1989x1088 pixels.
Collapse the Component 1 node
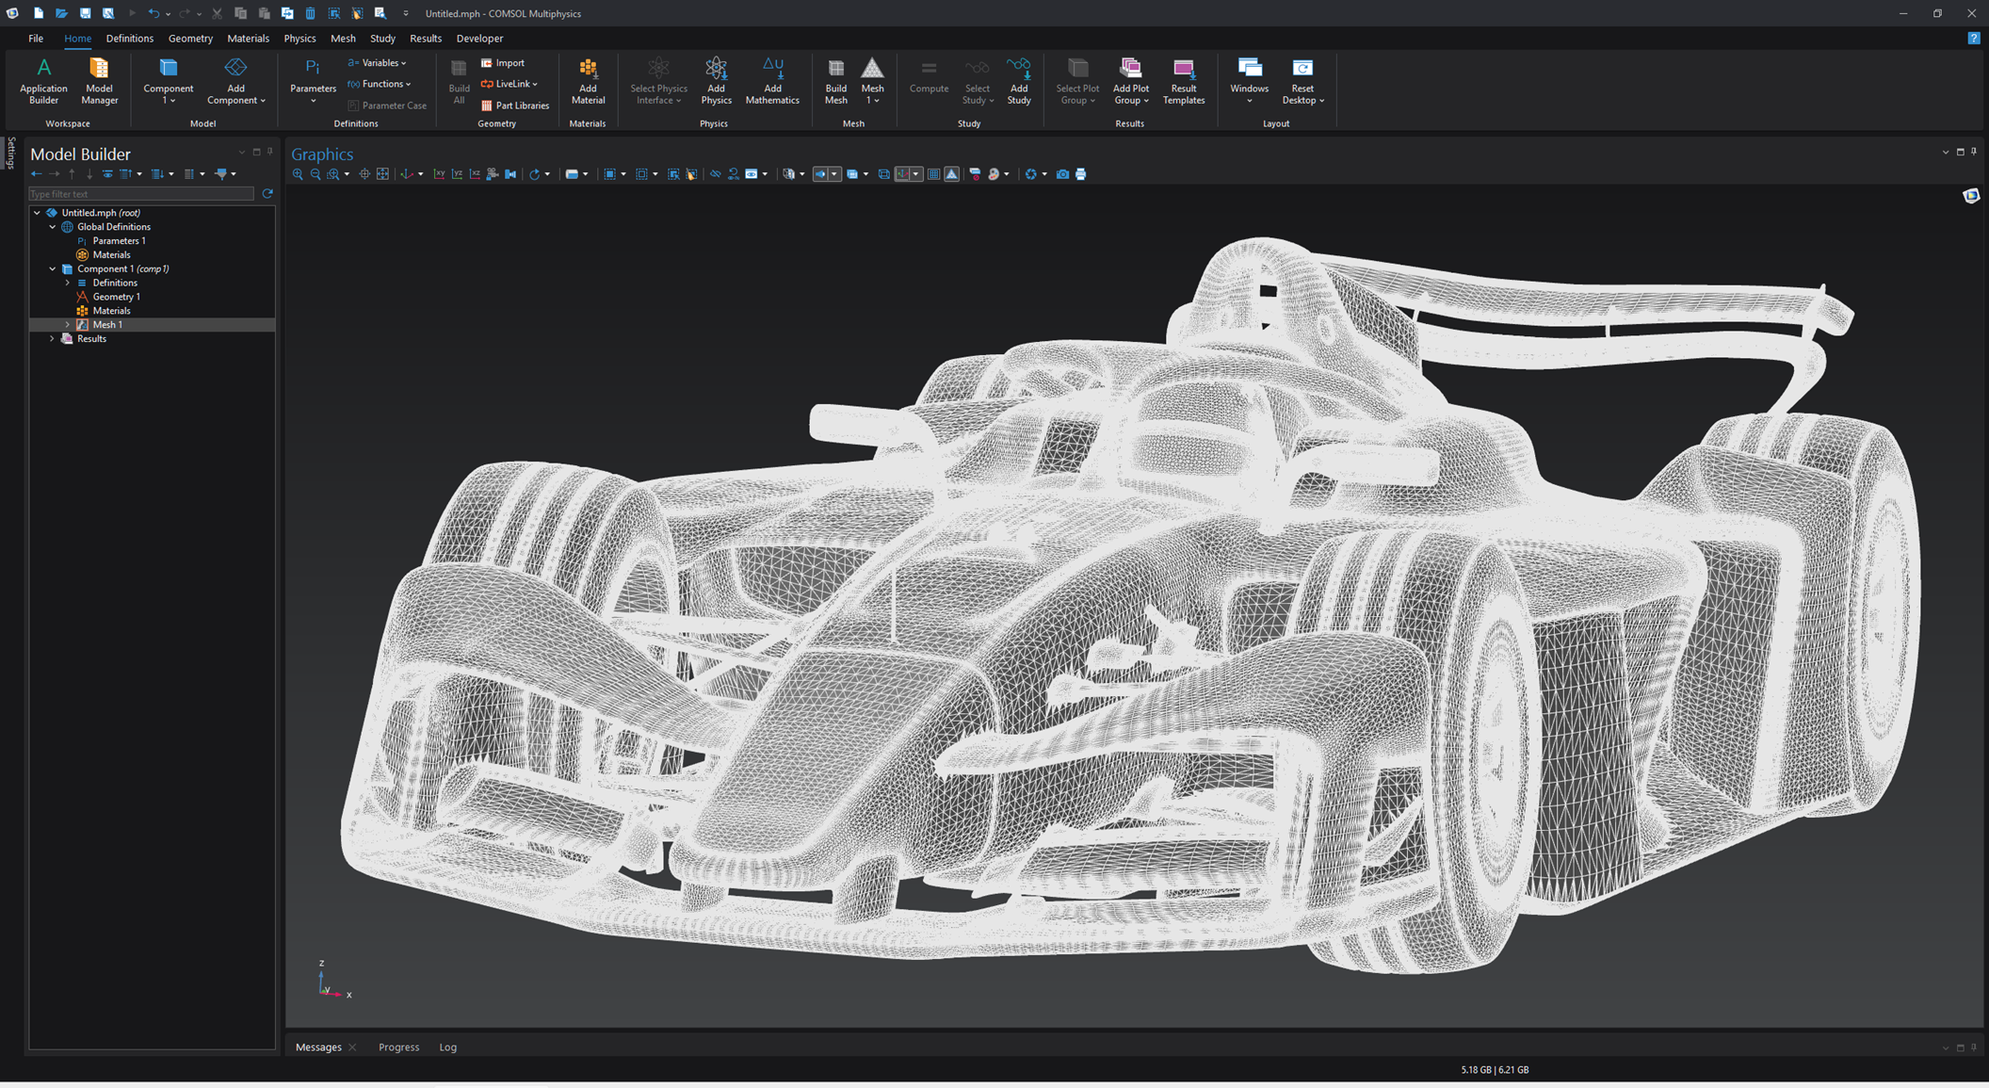(x=53, y=268)
